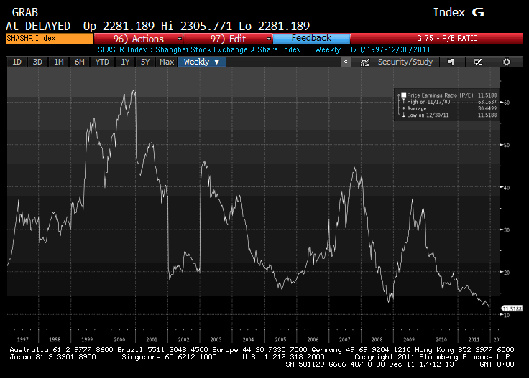Select the 1M range tab
The width and height of the screenshot is (529, 378).
pyautogui.click(x=59, y=62)
